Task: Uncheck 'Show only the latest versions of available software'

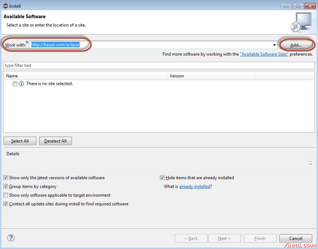Action: click(6, 177)
